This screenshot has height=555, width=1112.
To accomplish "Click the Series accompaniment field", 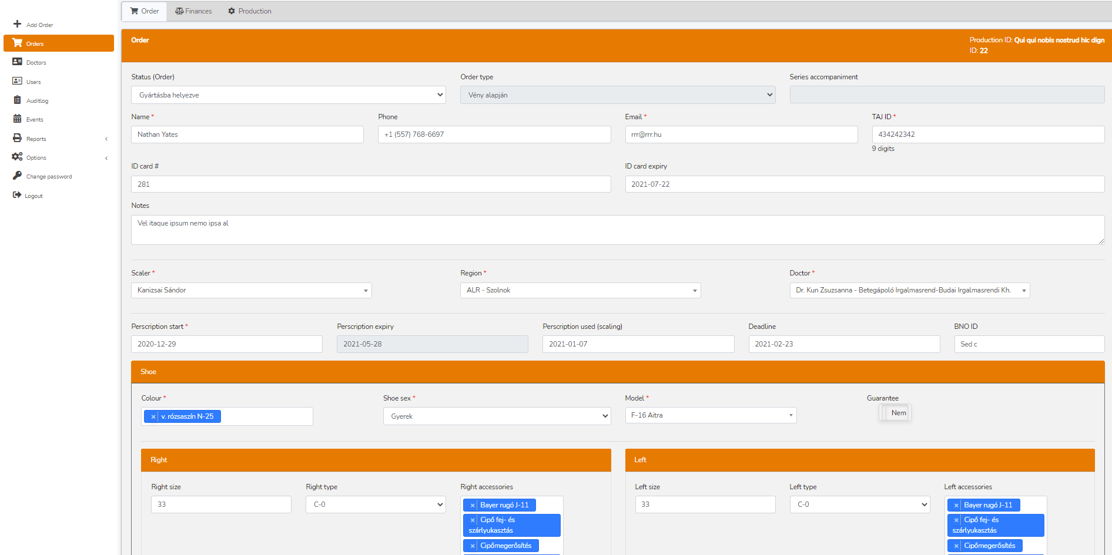I will (x=947, y=95).
